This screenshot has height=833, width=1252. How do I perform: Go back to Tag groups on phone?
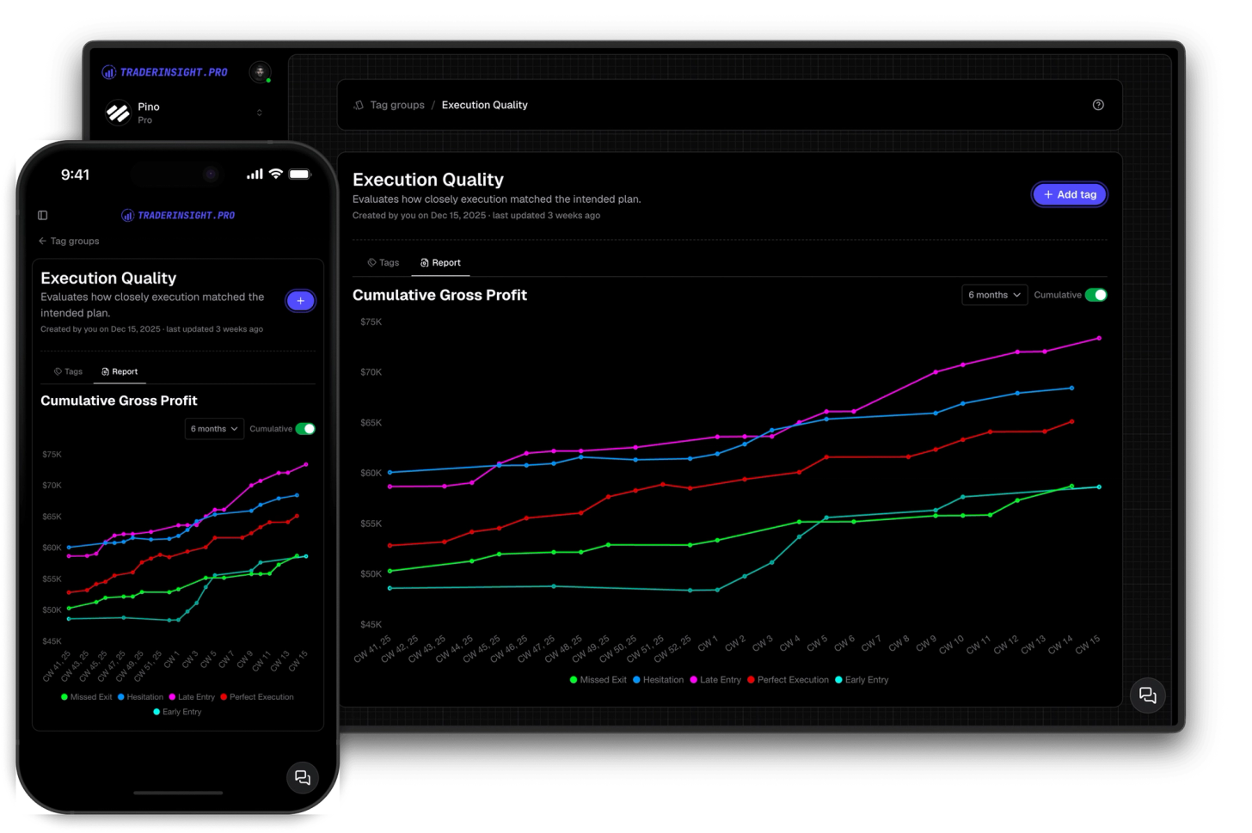pyautogui.click(x=69, y=242)
